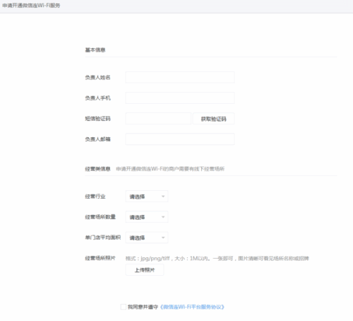Select the 负责人邮箱 email input field
The width and height of the screenshot is (353, 321).
(x=180, y=139)
